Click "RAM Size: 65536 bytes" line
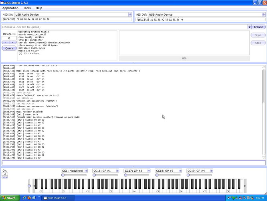The image size is (267, 201). pos(32,48)
